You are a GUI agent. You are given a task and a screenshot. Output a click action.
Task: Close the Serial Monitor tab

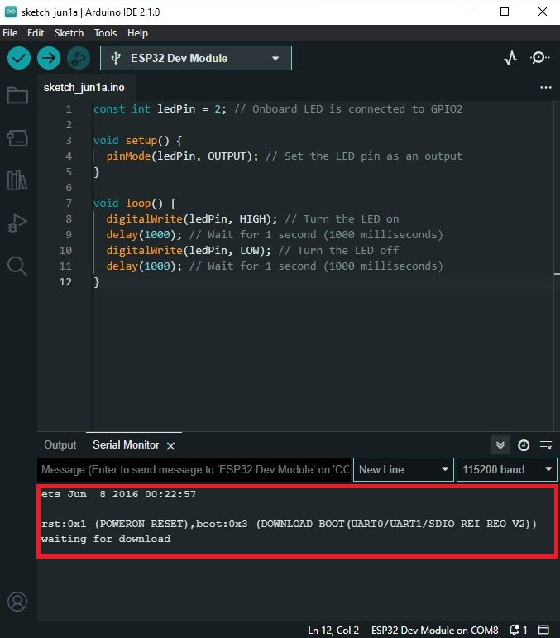tap(170, 446)
